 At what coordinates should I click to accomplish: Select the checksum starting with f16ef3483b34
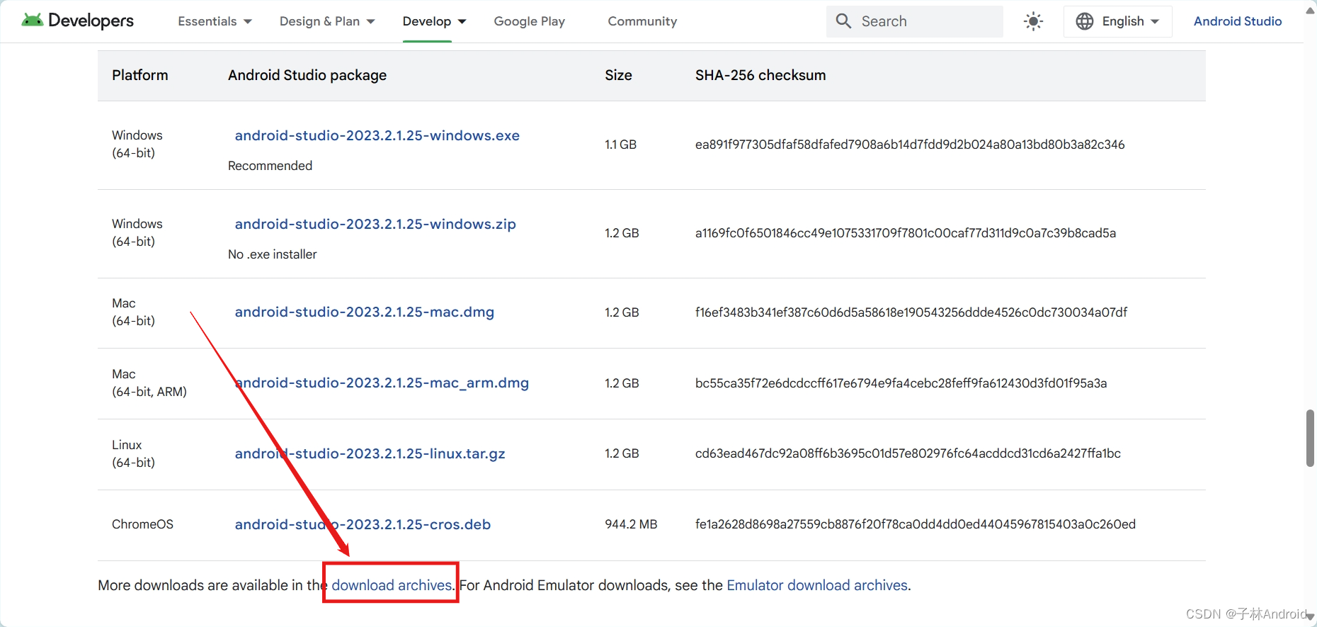tap(911, 312)
